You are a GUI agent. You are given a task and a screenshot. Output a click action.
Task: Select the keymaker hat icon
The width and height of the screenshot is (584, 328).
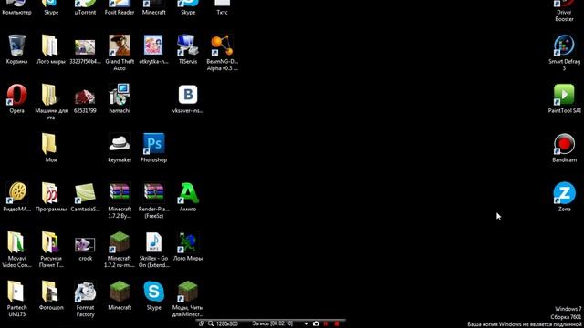click(x=120, y=144)
